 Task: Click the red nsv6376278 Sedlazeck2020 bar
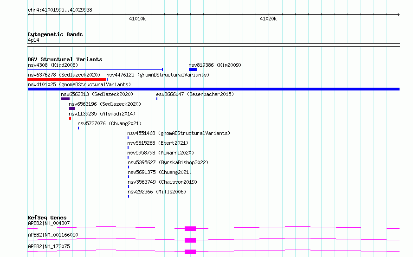(67, 79)
